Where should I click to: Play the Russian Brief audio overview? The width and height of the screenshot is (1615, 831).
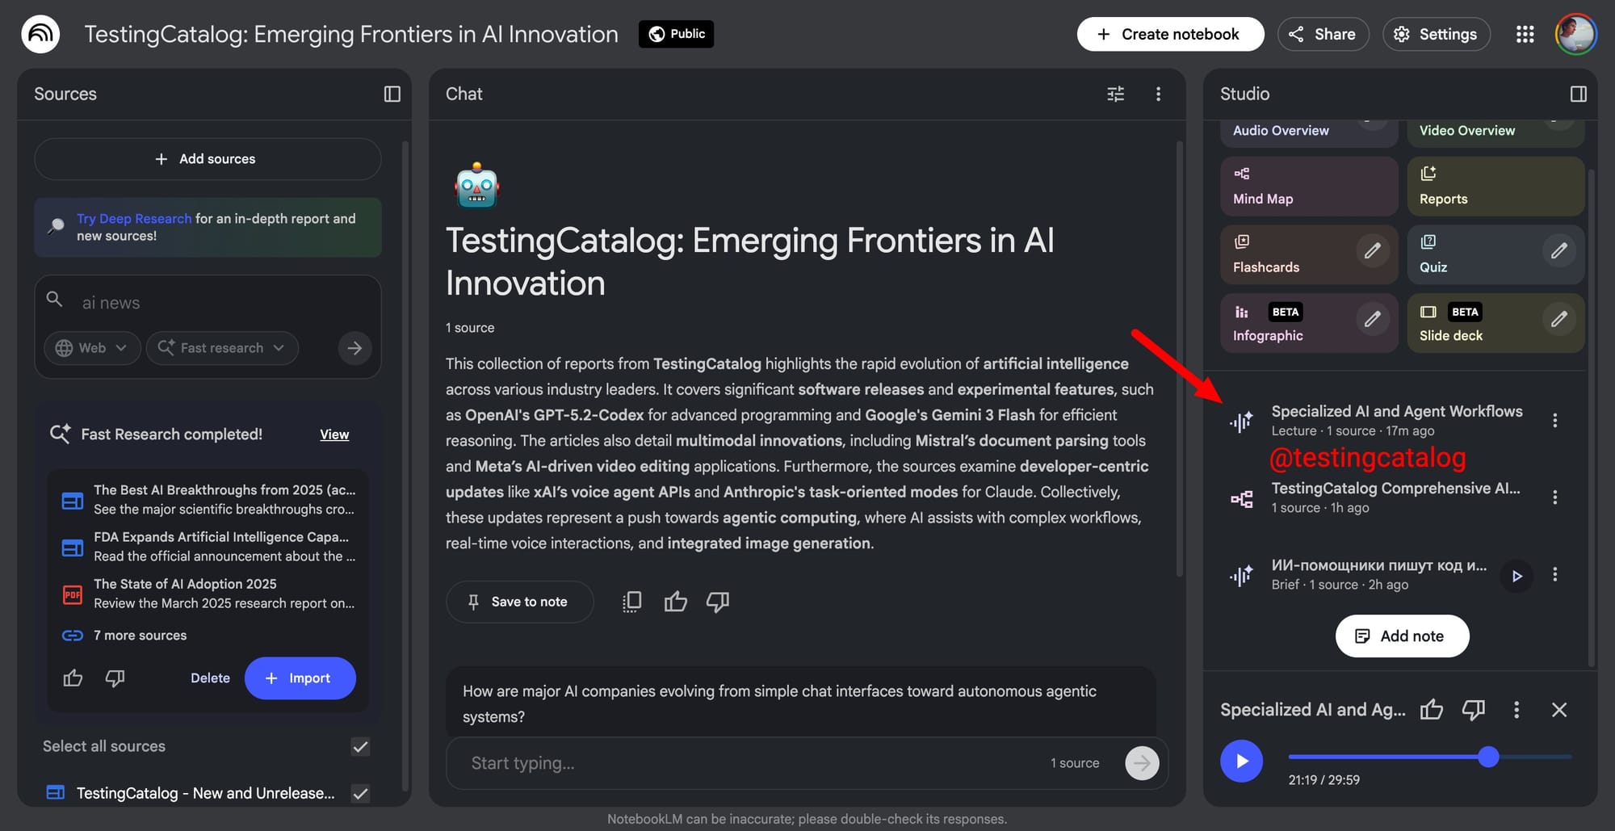(1516, 576)
